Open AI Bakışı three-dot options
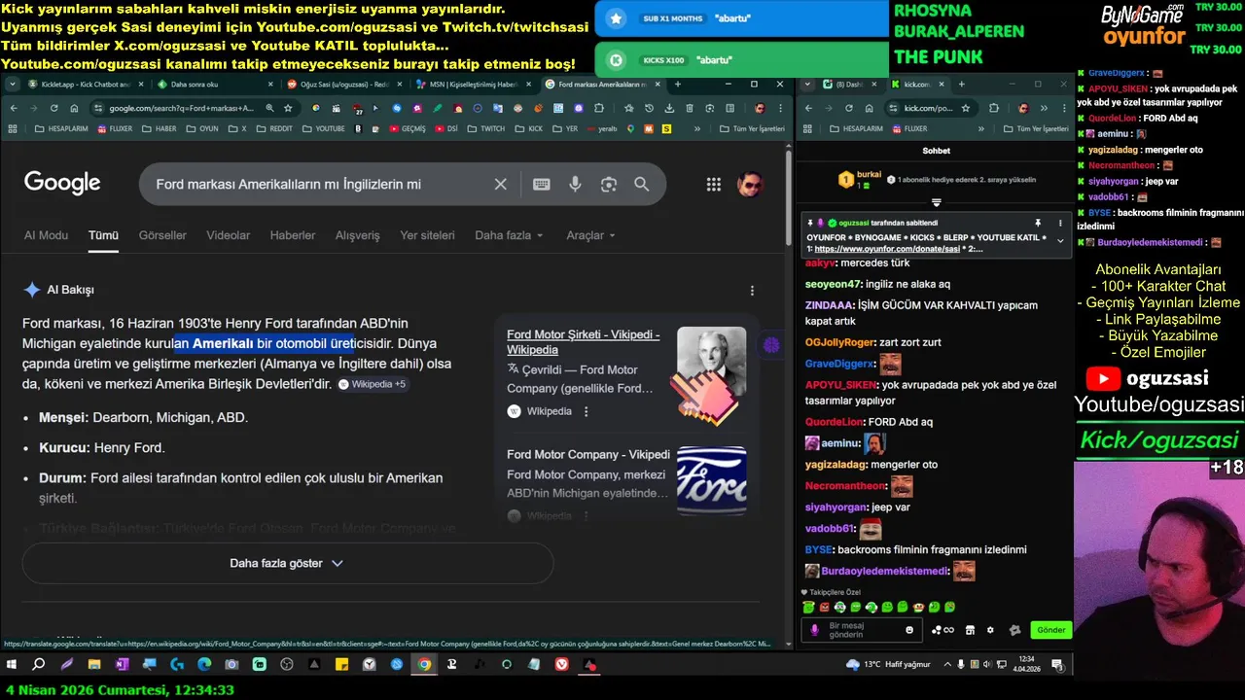This screenshot has width=1245, height=700. 752,290
